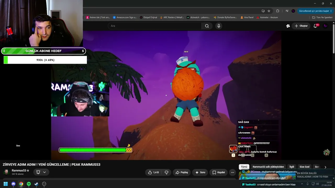Open the Chrome profile avatar
This screenshot has width=335, height=188.
(x=293, y=11)
